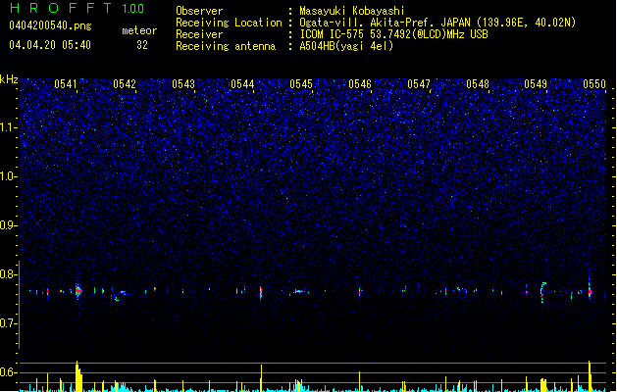Image resolution: width=617 pixels, height=392 pixels.
Task: Click the 0548 time marker
Action: [478, 84]
